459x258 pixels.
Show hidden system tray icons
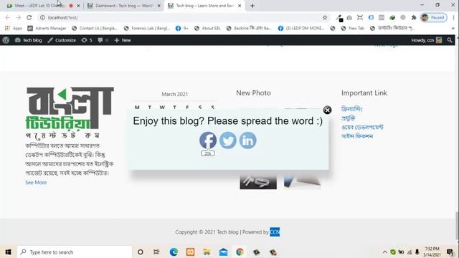[384, 252]
